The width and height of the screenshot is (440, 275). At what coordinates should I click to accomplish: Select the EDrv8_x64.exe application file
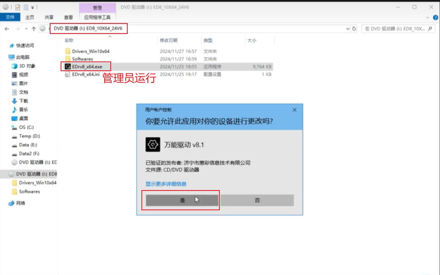[87, 66]
